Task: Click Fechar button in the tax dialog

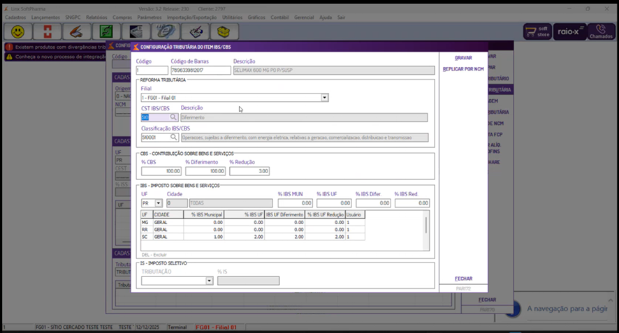Action: (x=463, y=279)
